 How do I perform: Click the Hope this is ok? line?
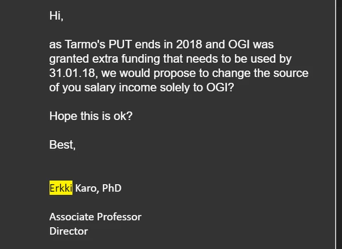pyautogui.click(x=91, y=116)
